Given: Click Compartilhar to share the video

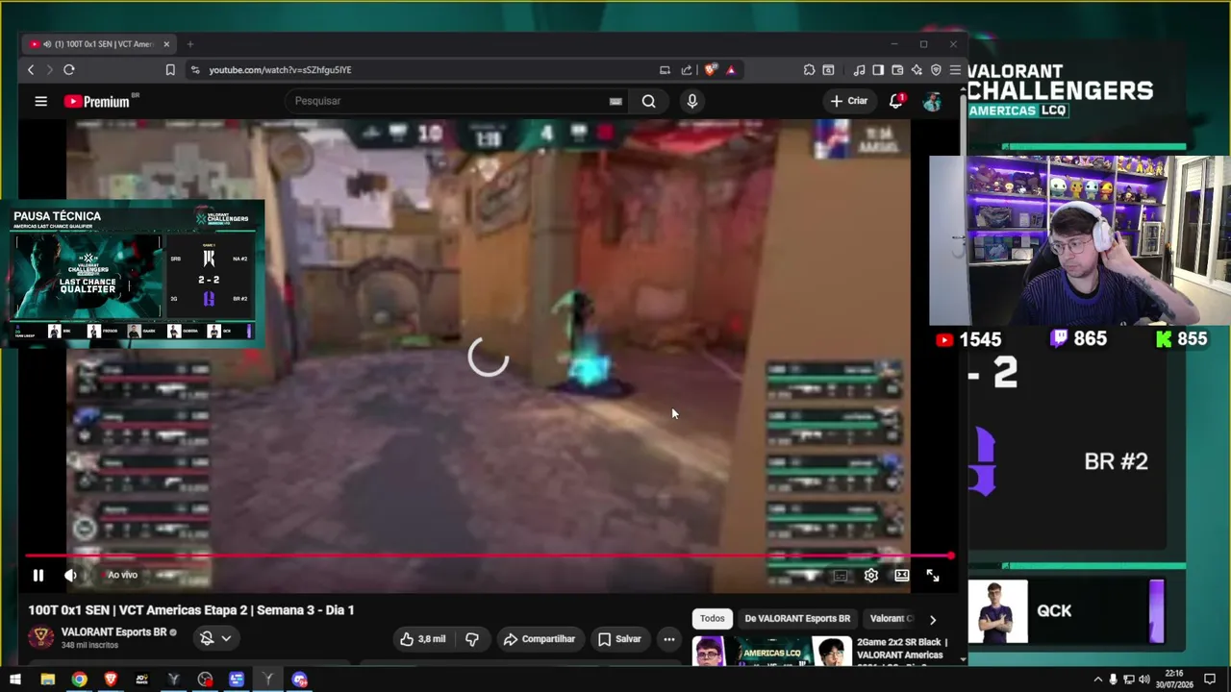Looking at the screenshot, I should coord(539,639).
